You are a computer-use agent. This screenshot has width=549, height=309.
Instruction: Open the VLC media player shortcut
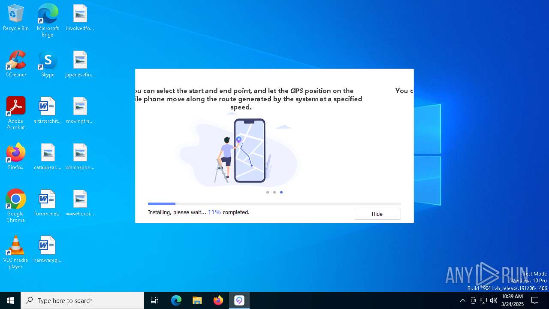[x=16, y=252]
